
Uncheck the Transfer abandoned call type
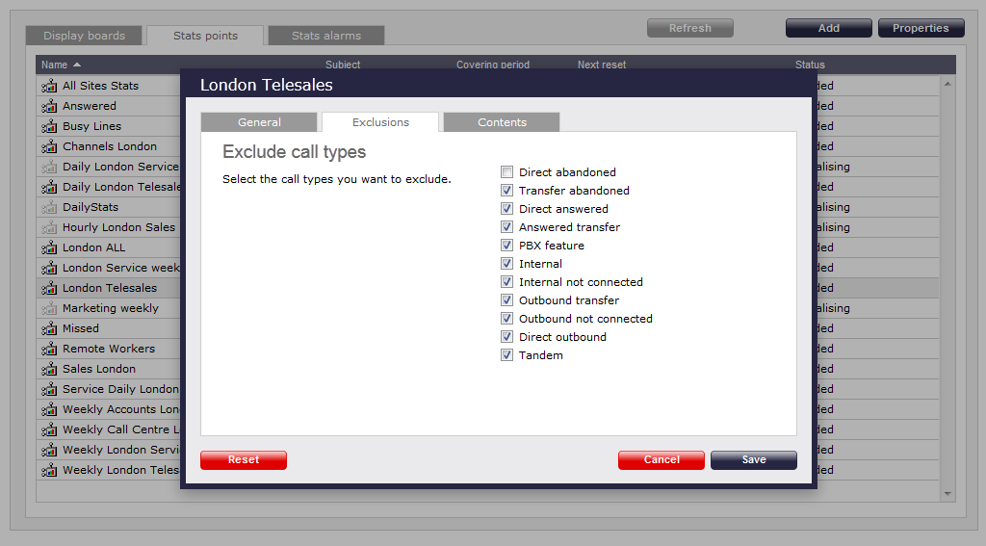click(x=506, y=191)
